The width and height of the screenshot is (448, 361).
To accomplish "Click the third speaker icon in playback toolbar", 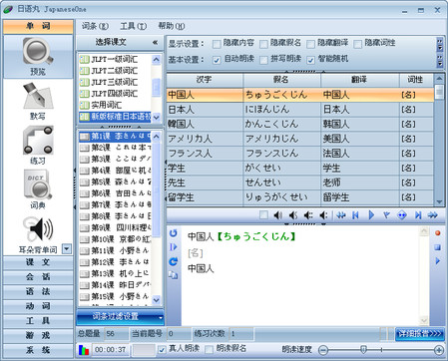I will [308, 215].
